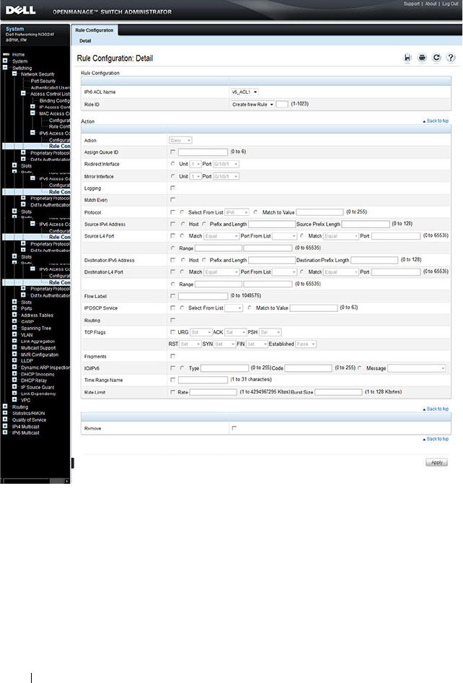The width and height of the screenshot is (463, 683).
Task: Open Link Dependency in the tree
Action: click(38, 393)
